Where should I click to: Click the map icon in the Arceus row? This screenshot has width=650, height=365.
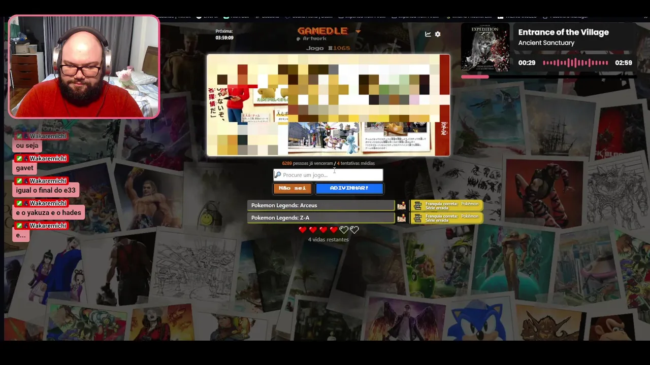(x=401, y=205)
